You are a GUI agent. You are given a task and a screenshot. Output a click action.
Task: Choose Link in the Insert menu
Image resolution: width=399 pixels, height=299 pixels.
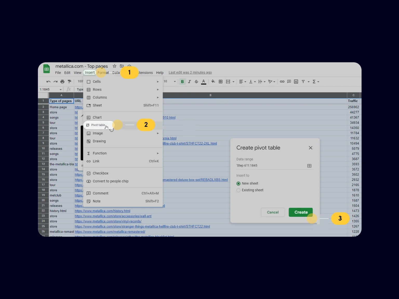tap(123, 161)
